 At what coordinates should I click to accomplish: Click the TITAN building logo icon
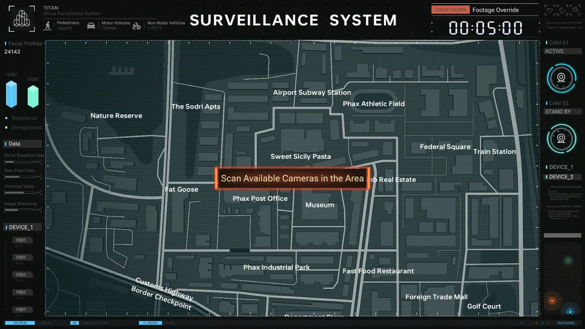click(x=22, y=18)
